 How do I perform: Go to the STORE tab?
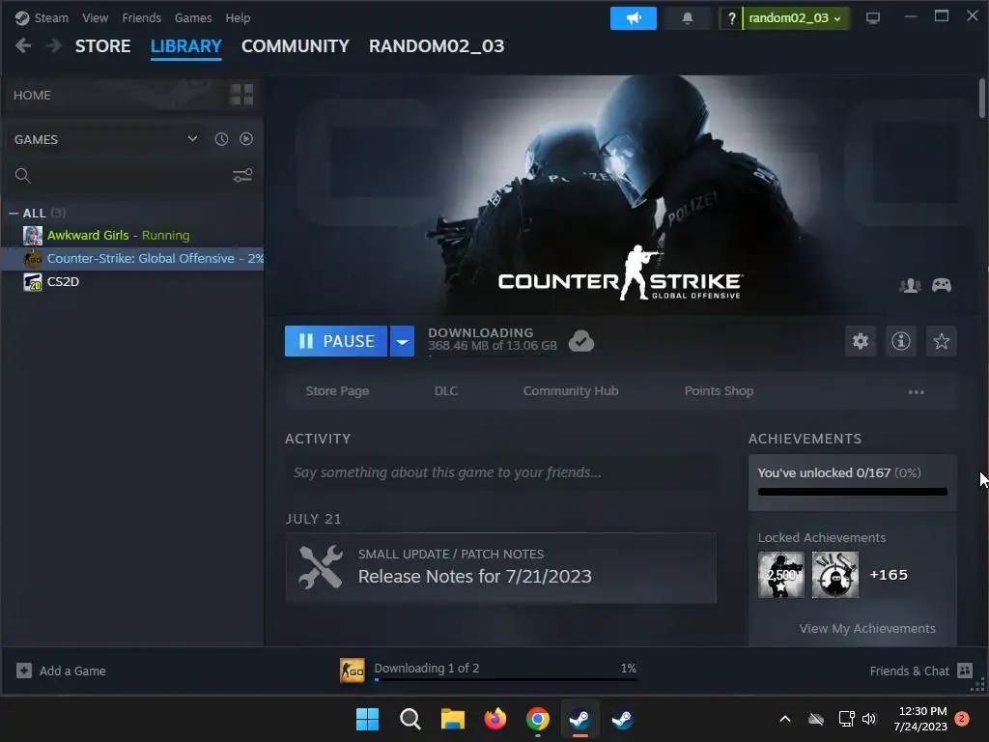pos(102,46)
